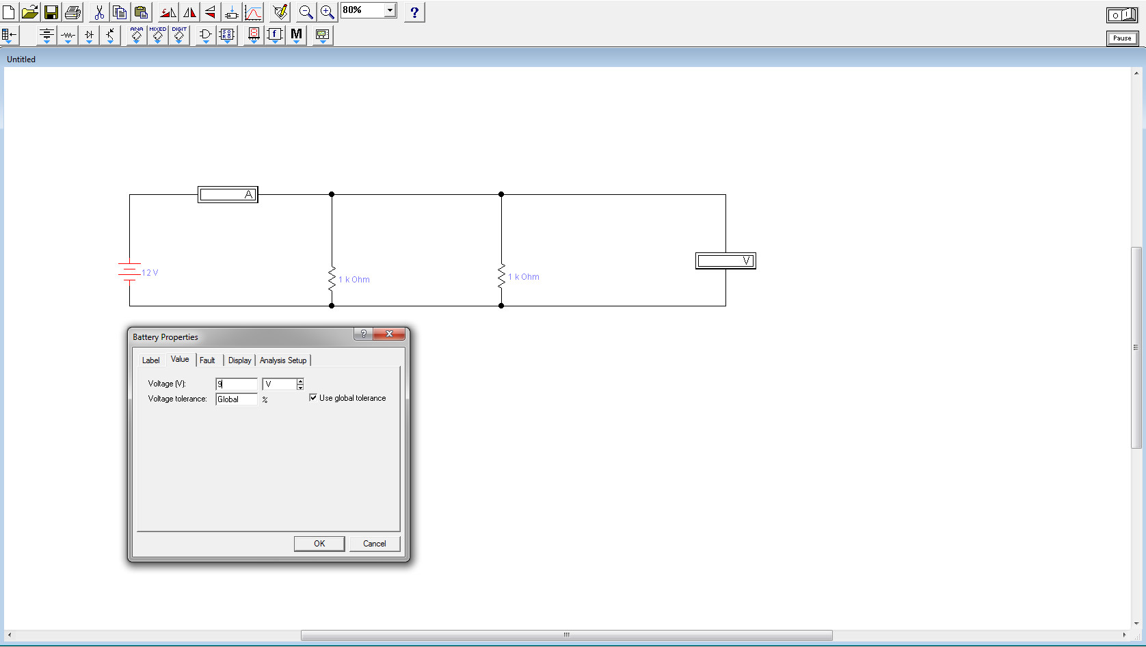Open the Analog ICs parts bin
Viewport: 1146px width, 647px height.
(137, 35)
